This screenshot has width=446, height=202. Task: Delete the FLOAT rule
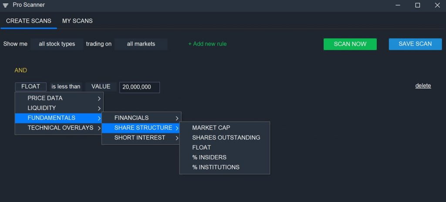423,86
